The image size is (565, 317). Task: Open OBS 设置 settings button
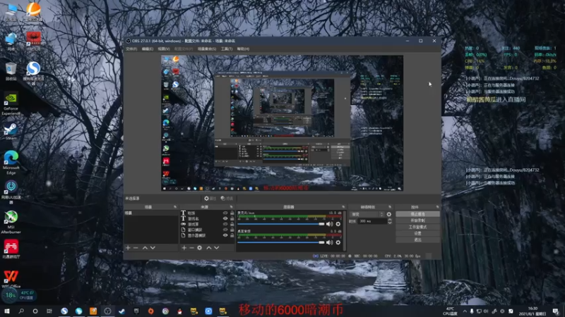point(417,233)
